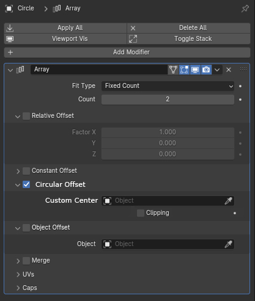This screenshot has height=301, width=255.
Task: Use the eyedropper for Object Offset
Action: click(x=228, y=244)
